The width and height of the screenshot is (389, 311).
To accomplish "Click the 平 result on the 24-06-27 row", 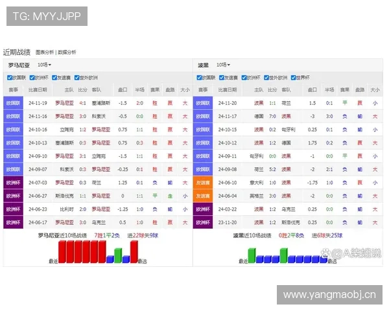I will (155, 196).
